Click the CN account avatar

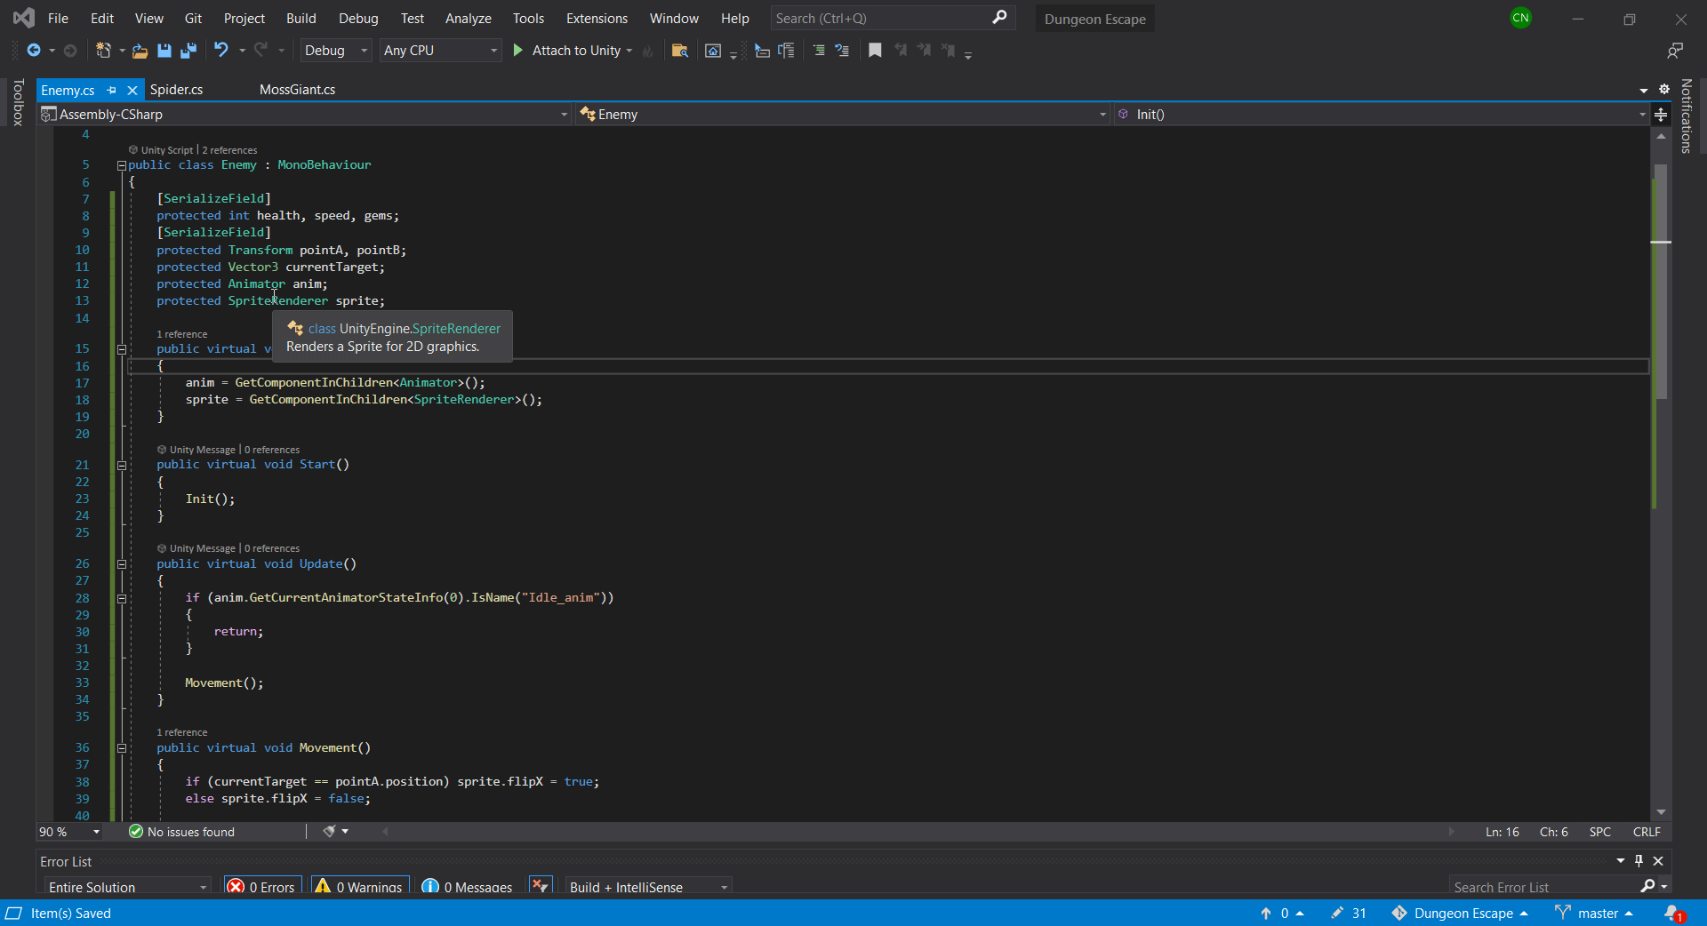pyautogui.click(x=1521, y=18)
